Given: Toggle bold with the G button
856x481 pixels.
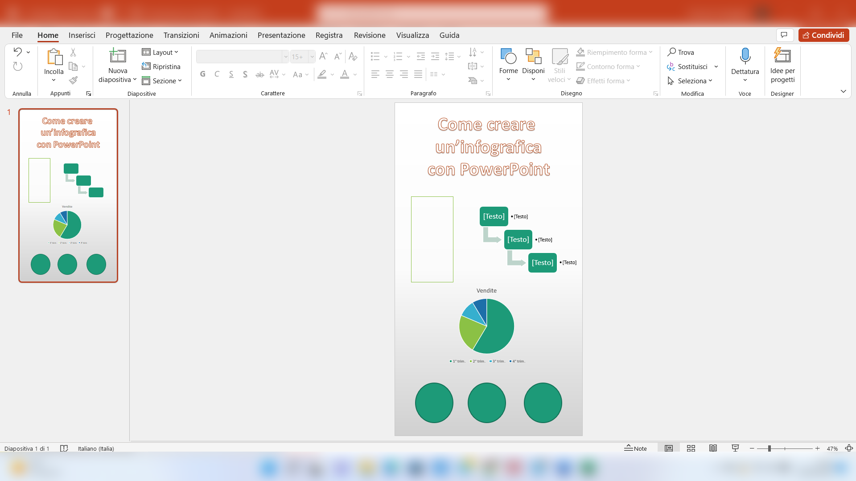Looking at the screenshot, I should [x=203, y=74].
